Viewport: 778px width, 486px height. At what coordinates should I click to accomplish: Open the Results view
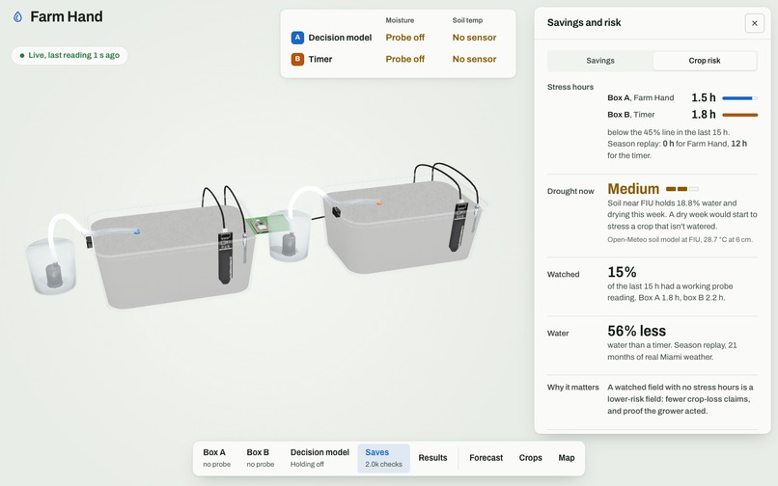[x=432, y=458]
